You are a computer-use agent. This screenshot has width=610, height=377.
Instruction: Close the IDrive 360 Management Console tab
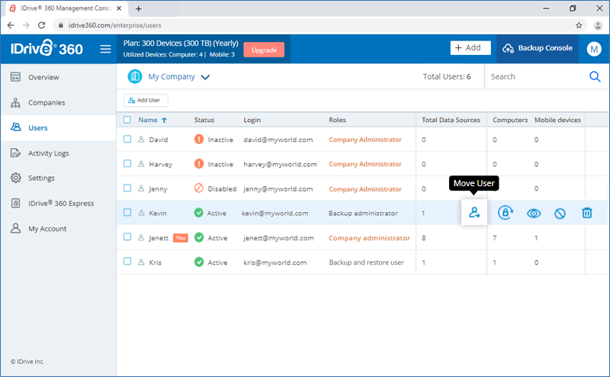point(119,8)
